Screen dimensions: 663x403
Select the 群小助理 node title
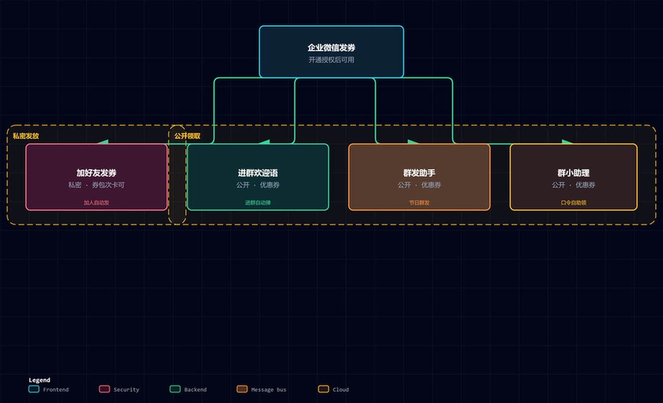573,173
